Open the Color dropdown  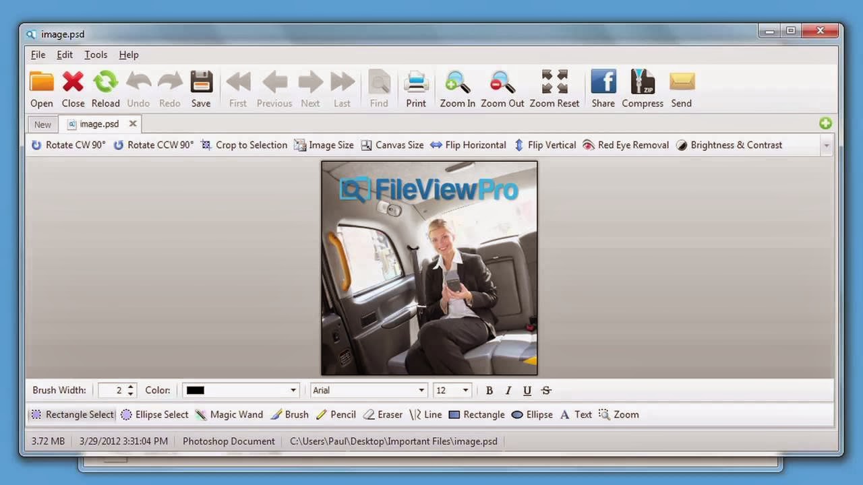pos(293,390)
